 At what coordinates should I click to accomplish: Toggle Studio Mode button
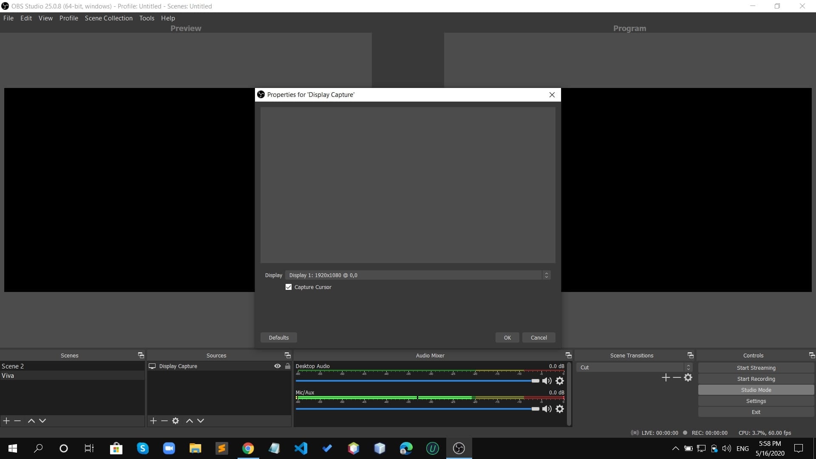point(756,390)
